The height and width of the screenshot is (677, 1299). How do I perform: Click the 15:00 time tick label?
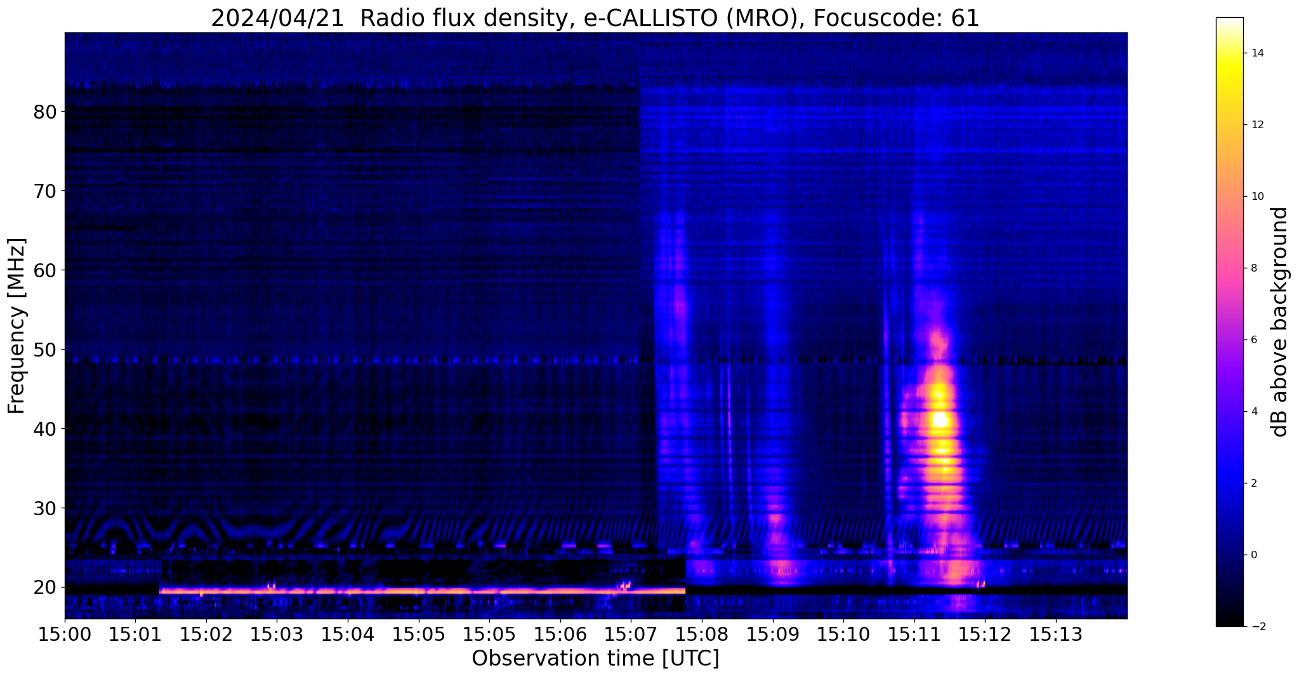coord(65,634)
